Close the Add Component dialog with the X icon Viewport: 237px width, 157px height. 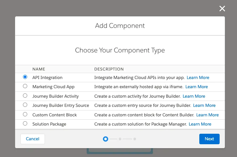click(x=222, y=9)
